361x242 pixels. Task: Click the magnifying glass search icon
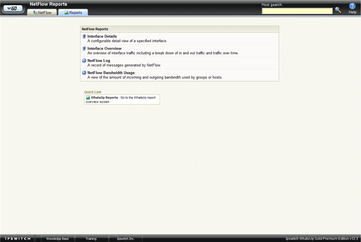pyautogui.click(x=338, y=10)
